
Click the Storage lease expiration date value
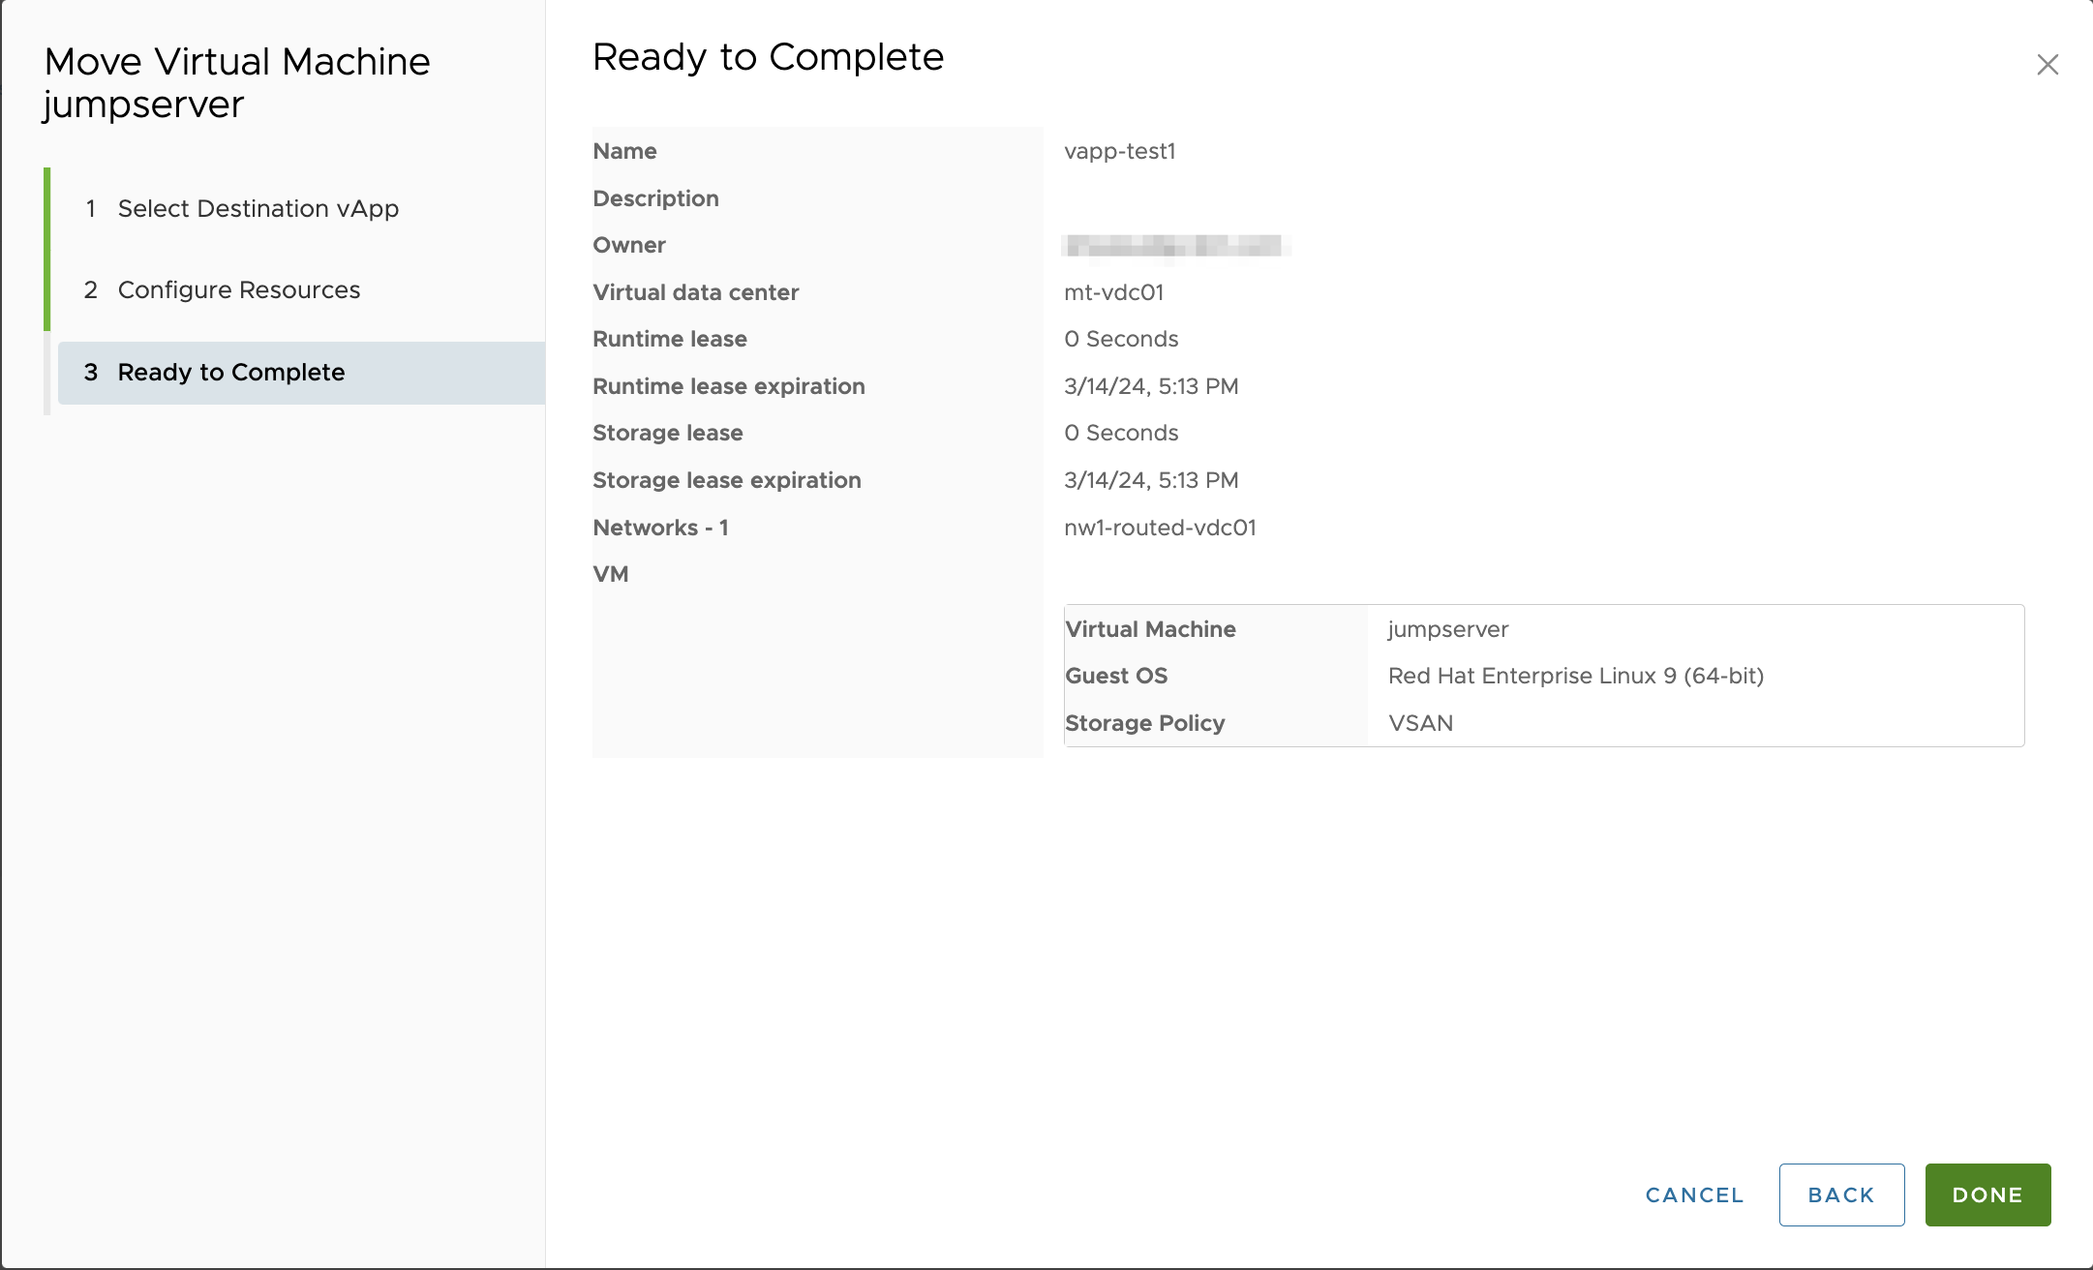[1150, 480]
